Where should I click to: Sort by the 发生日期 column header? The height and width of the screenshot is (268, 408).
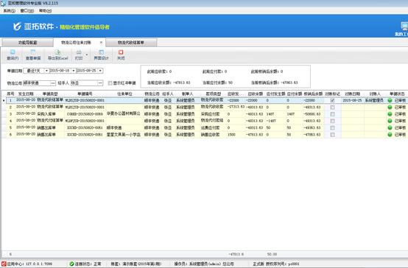click(x=26, y=94)
